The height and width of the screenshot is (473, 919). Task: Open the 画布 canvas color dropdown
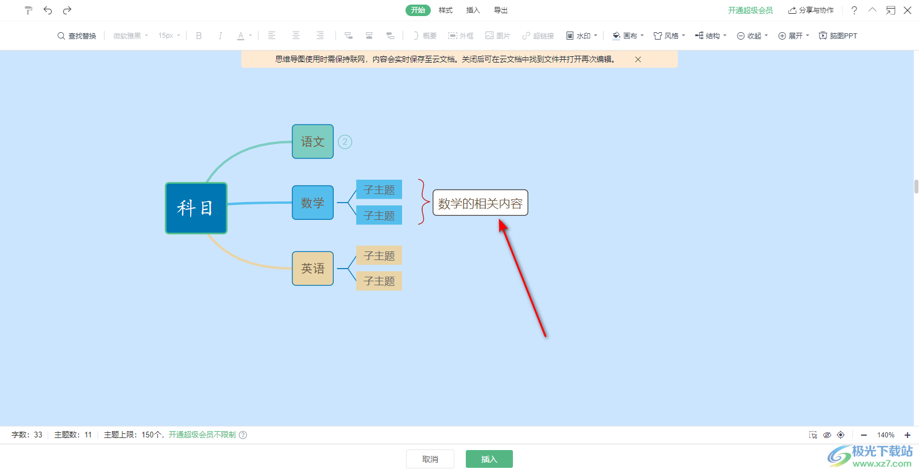pyautogui.click(x=628, y=36)
